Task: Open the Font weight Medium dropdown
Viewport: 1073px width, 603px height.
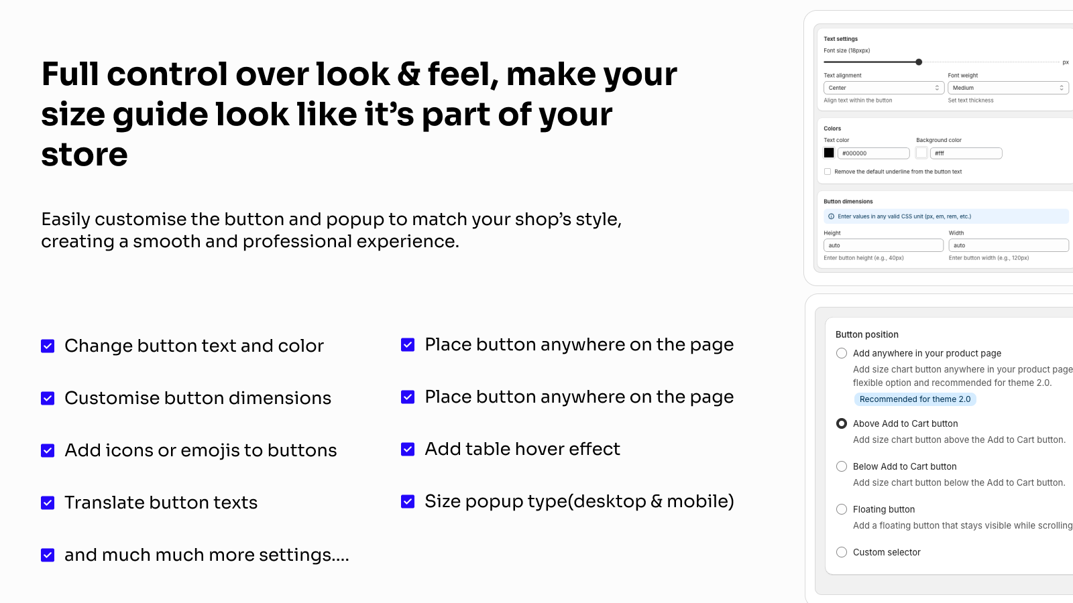Action: [1008, 88]
